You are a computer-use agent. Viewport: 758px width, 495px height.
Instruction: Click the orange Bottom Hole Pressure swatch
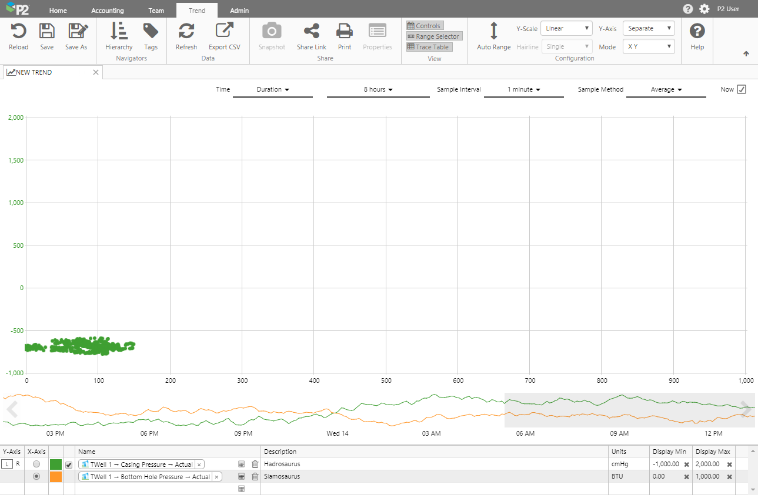coord(56,477)
